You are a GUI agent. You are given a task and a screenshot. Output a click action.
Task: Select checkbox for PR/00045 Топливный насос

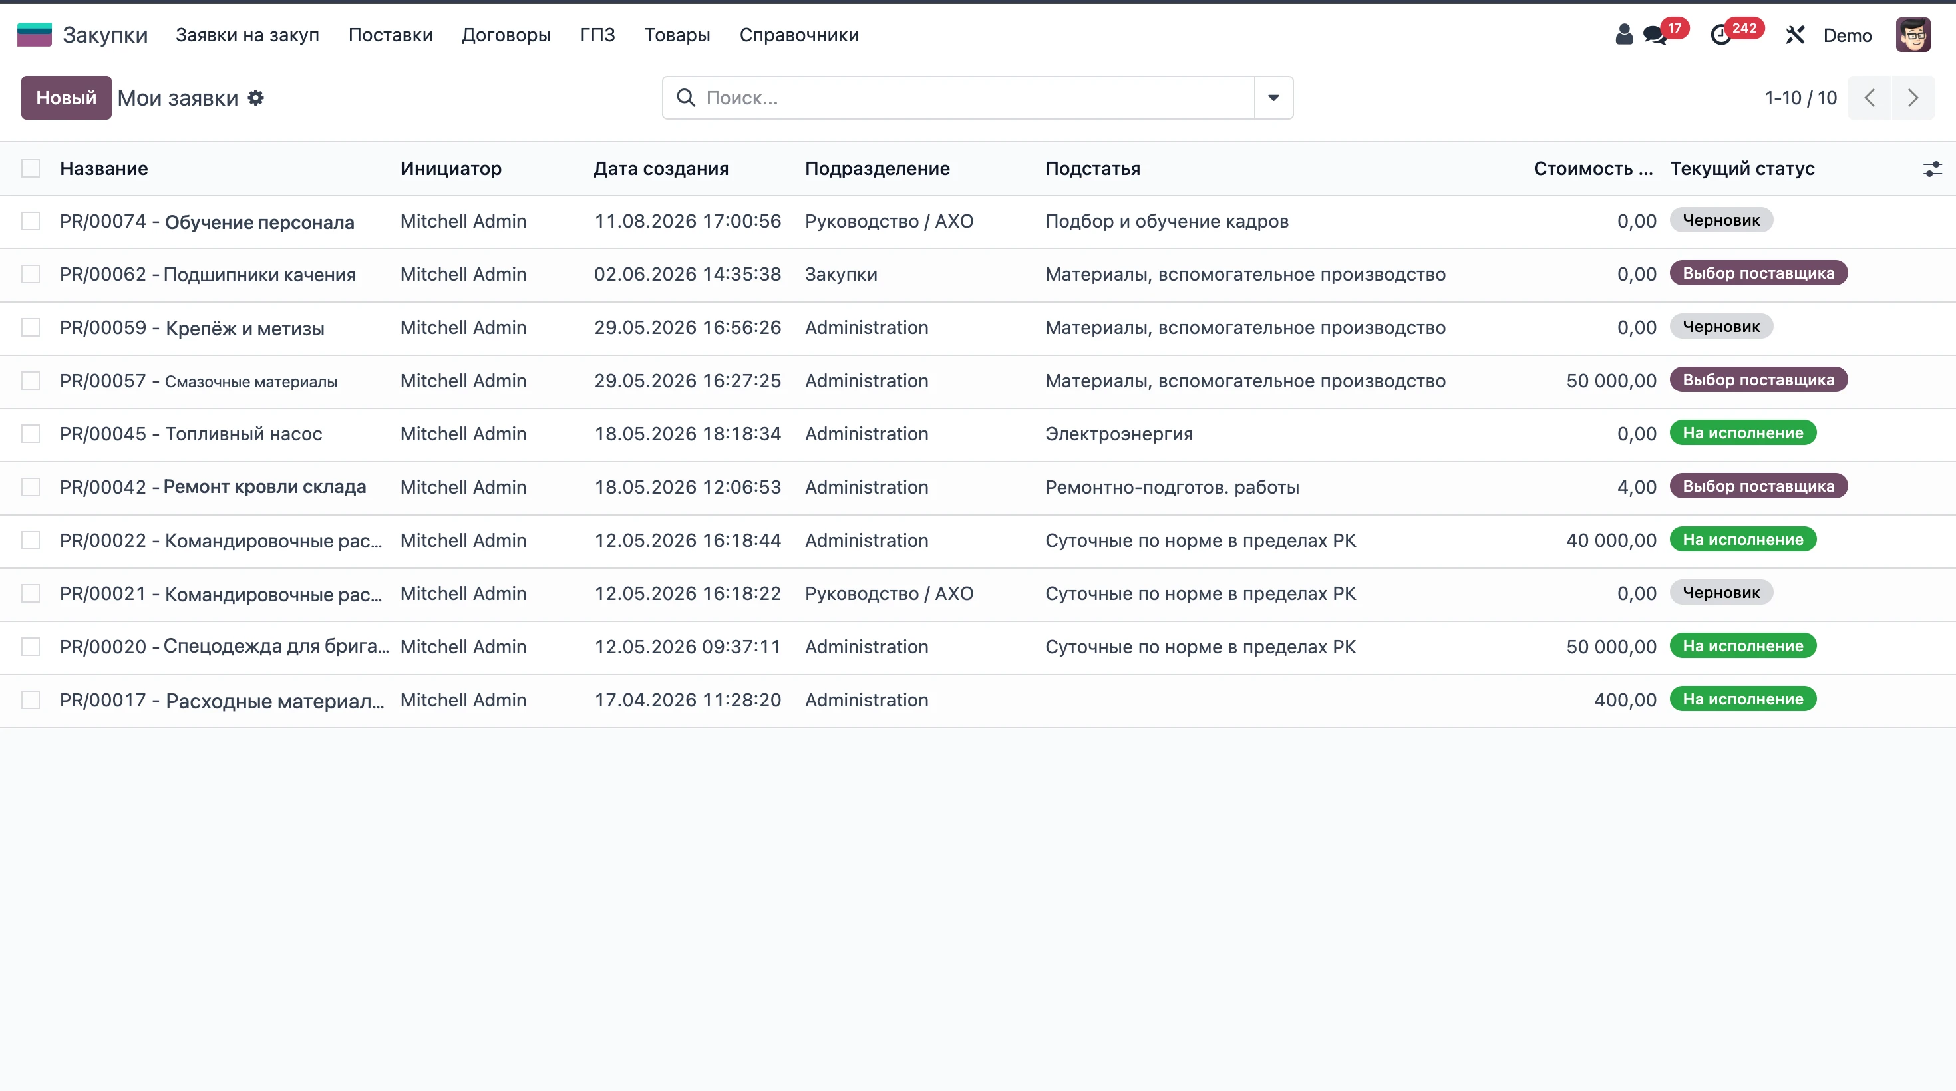31,434
